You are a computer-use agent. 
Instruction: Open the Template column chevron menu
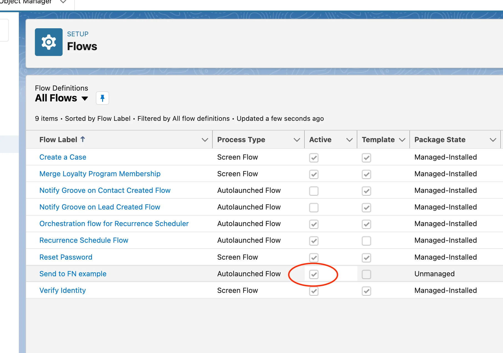pos(402,140)
